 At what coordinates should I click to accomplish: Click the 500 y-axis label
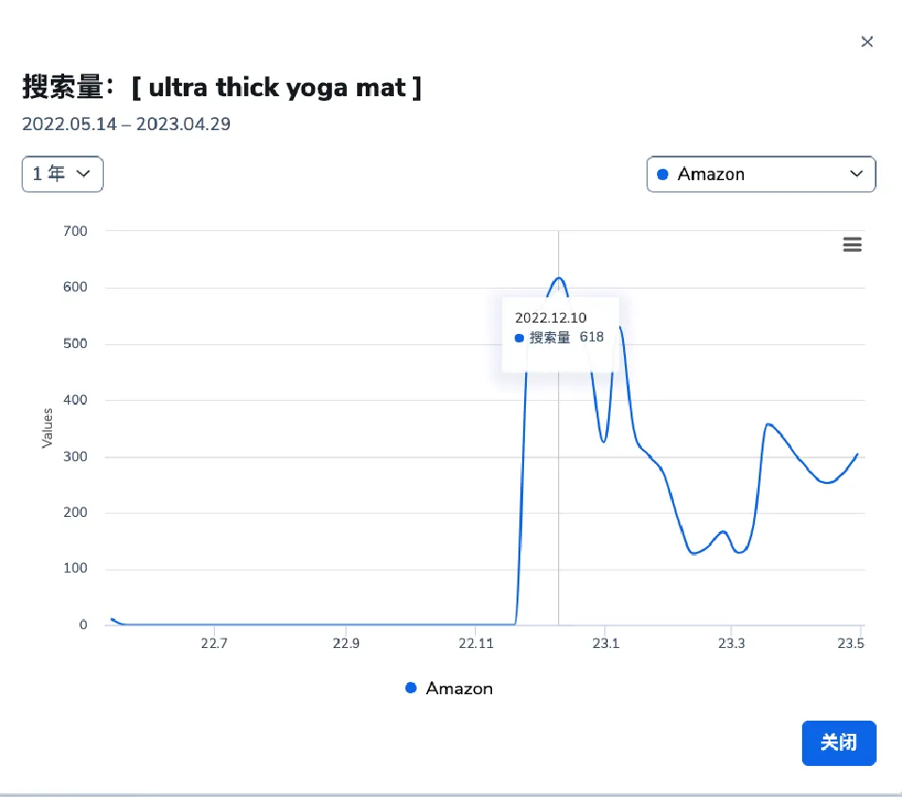click(x=74, y=343)
